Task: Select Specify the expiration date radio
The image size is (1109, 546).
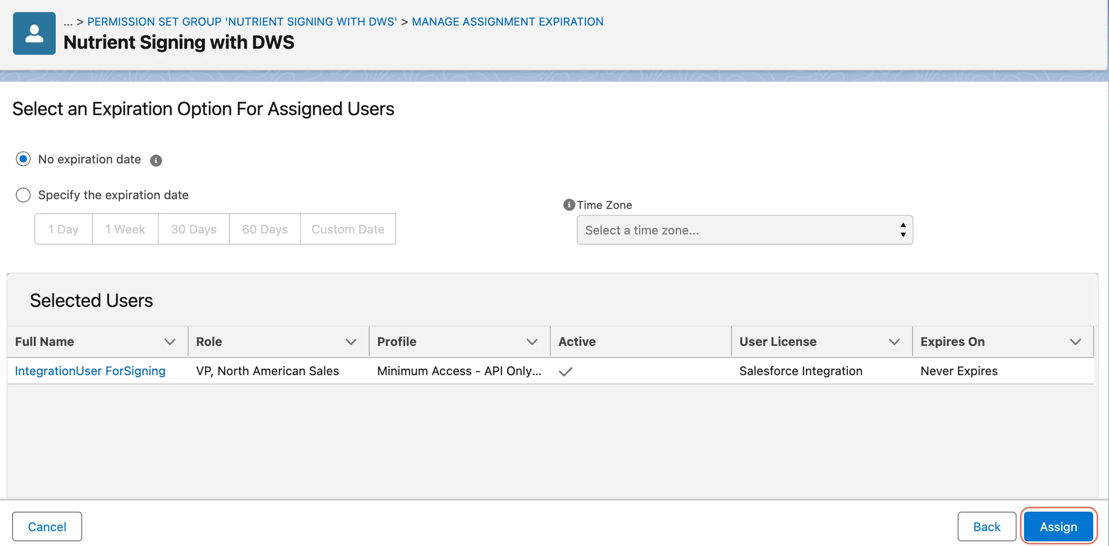Action: point(23,195)
